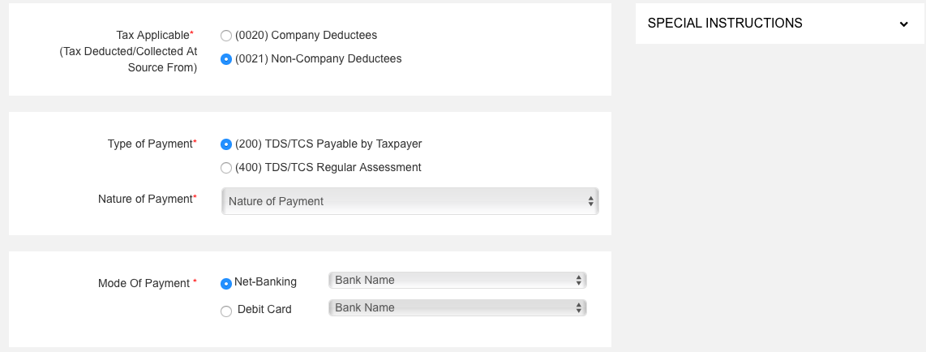Open the Bank Name dropdown beside Debit Card
Viewport: 926px width, 352px height.
point(457,308)
